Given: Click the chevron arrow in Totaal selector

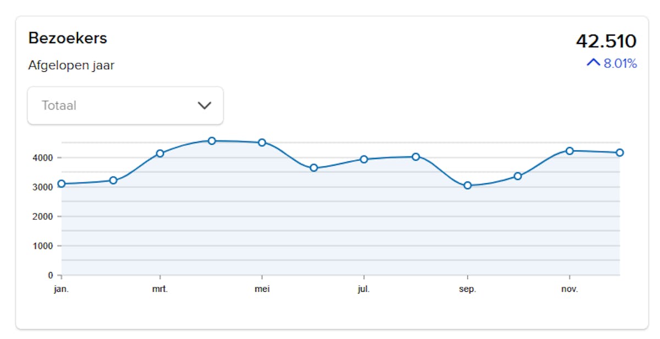Looking at the screenshot, I should click(204, 105).
